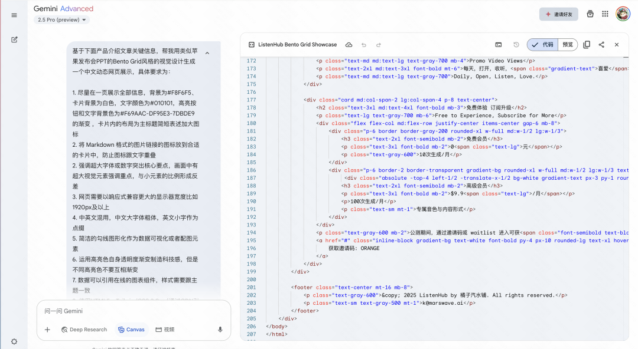Click the 邀请好友 invite button

coord(559,14)
